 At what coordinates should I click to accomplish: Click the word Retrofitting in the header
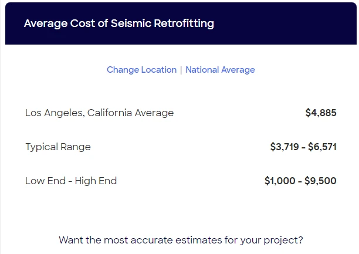point(185,24)
